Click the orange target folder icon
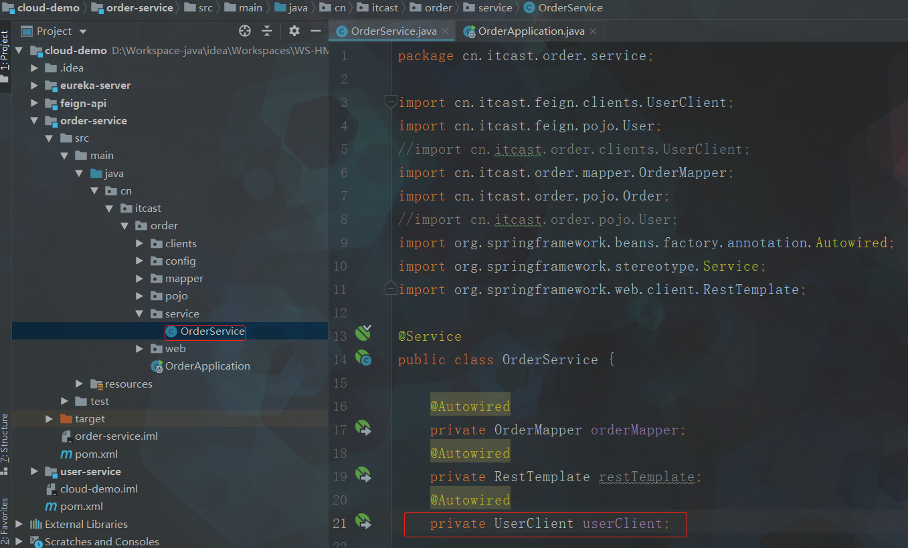 pos(66,419)
